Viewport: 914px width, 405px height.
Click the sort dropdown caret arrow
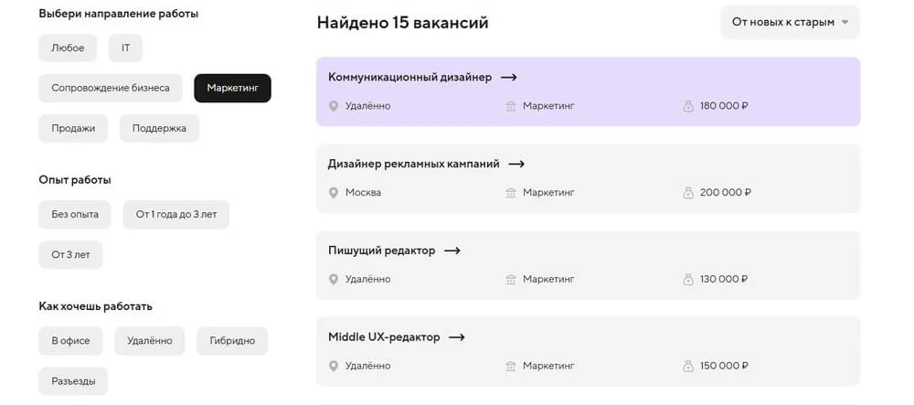pos(845,22)
